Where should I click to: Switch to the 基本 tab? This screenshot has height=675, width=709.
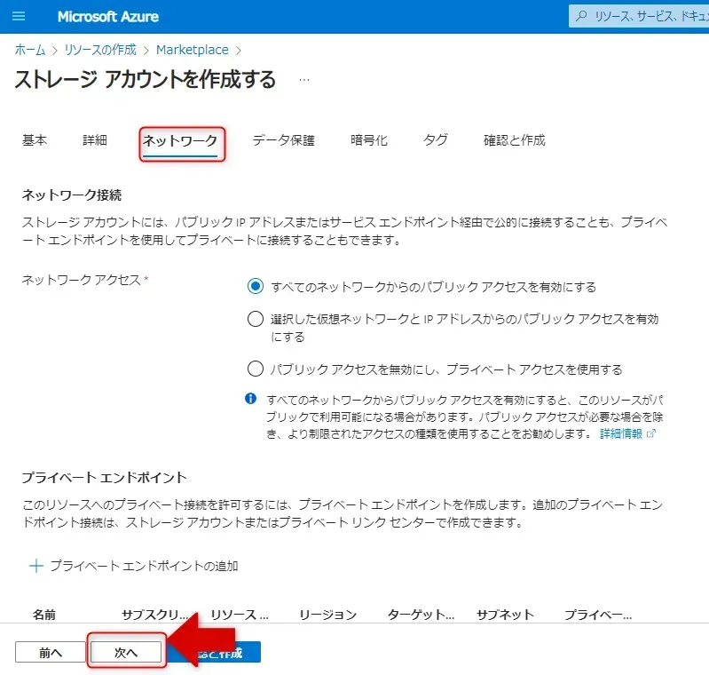[x=35, y=140]
